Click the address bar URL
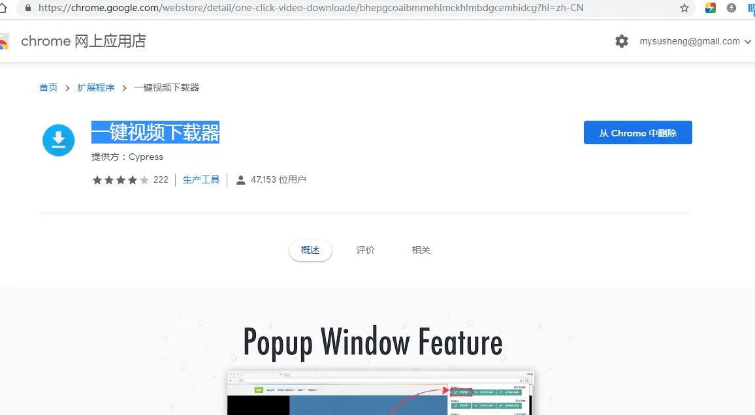Viewport: 755px width, 415px height. click(x=311, y=8)
